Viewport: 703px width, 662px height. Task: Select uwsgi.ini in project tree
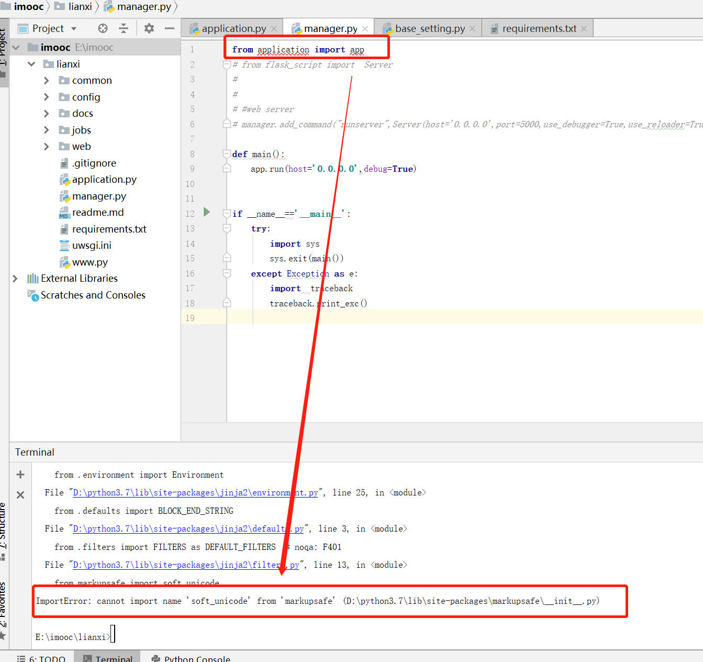click(92, 246)
